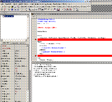The width and height of the screenshot is (112, 102).
Task: Open the Project menu
Action: tap(27, 4)
